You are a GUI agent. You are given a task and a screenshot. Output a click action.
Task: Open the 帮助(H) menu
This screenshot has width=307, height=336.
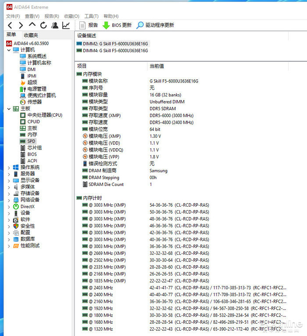pos(111,16)
